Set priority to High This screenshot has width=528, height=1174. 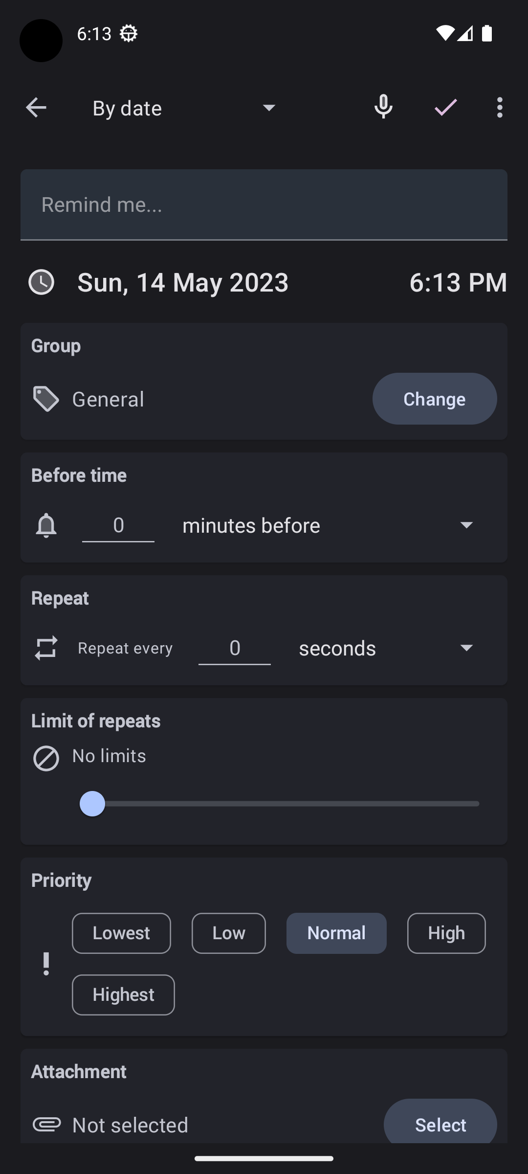446,933
